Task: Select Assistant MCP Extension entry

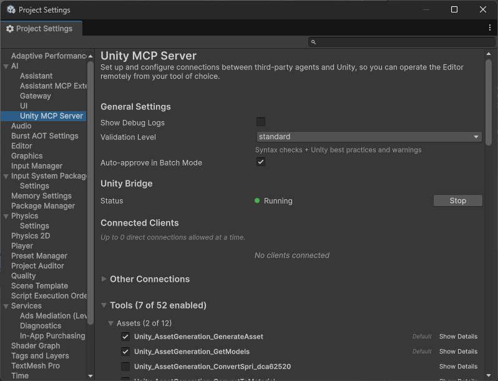Action: point(53,86)
